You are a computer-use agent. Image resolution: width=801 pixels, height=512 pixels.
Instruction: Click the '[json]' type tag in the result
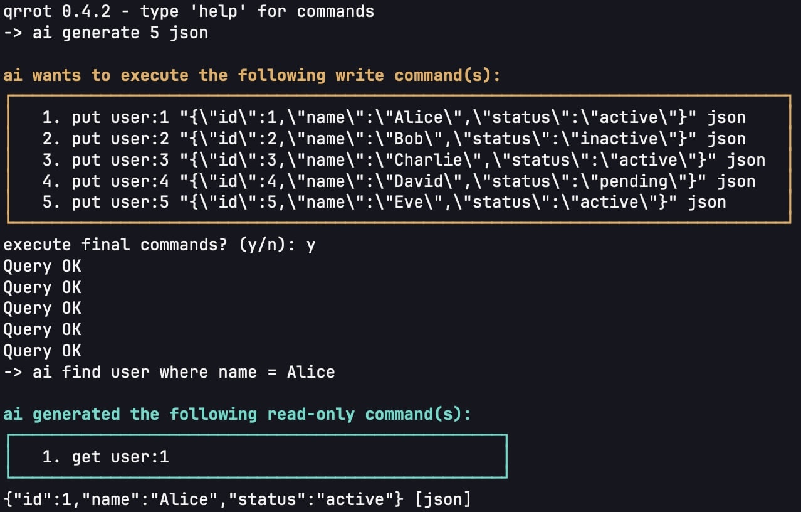[x=442, y=499]
